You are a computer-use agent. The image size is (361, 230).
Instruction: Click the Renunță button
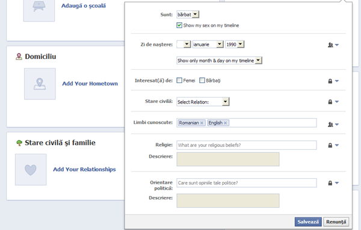click(336, 222)
